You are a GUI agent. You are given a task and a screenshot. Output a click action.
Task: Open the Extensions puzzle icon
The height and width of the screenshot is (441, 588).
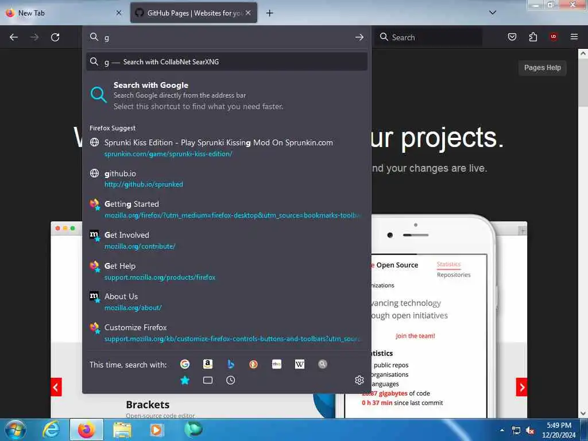533,37
